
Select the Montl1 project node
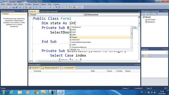point(148,17)
